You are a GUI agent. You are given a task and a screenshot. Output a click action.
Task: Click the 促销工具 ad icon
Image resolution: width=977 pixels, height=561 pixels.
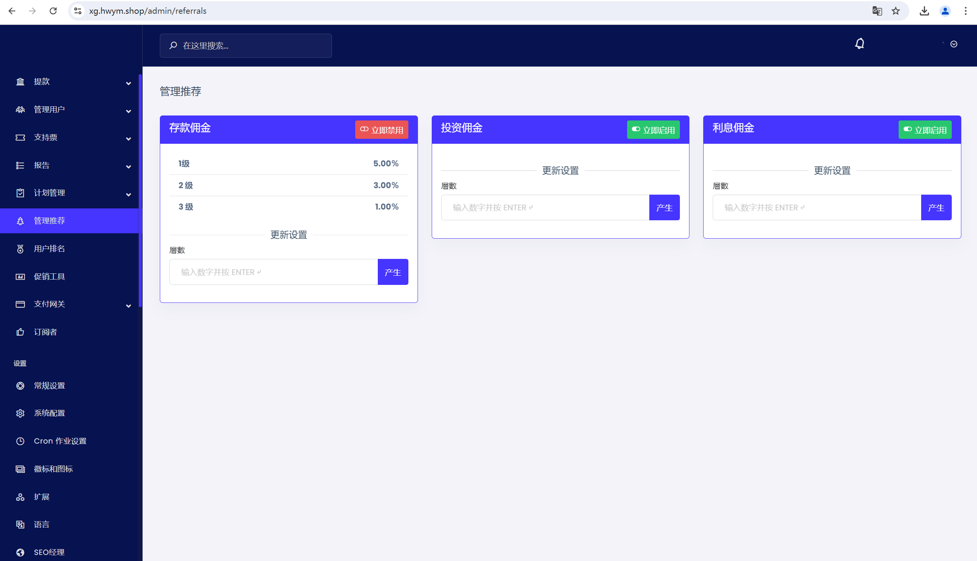tap(20, 276)
